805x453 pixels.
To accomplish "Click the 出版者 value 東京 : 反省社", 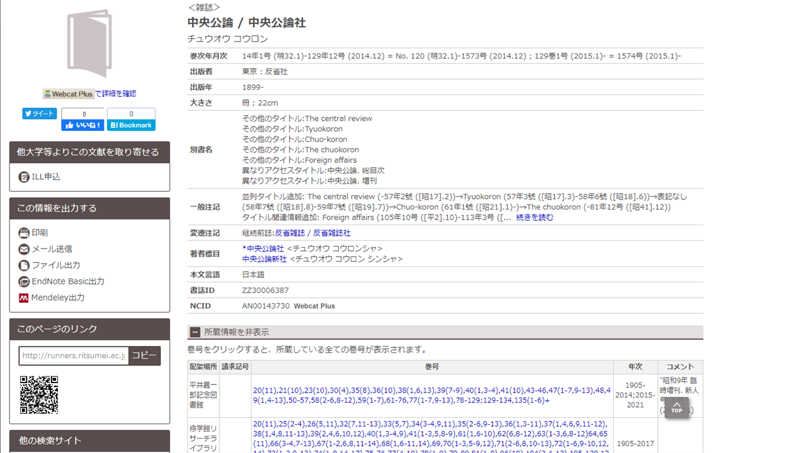I will pyautogui.click(x=265, y=72).
